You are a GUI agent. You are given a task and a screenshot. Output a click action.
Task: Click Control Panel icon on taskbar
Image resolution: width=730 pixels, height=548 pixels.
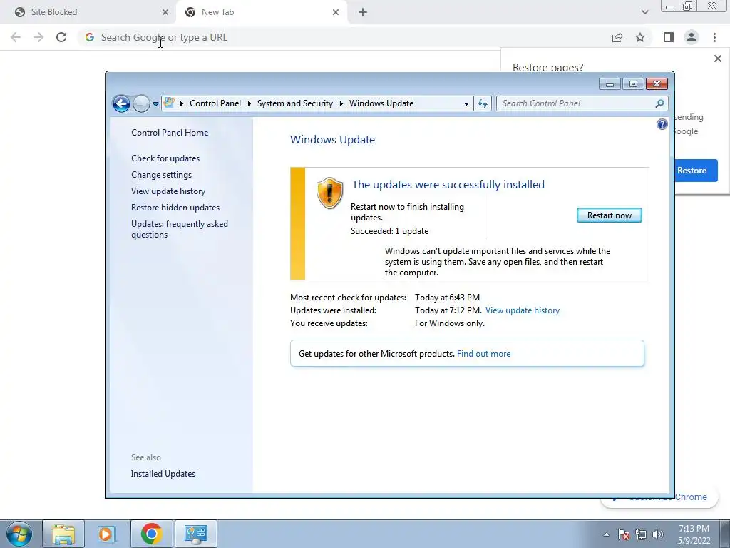196,534
